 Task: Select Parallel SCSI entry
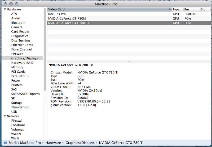click(x=20, y=76)
